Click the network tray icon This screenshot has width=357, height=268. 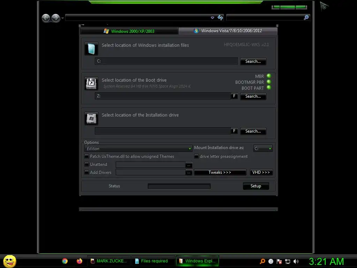[x=288, y=262]
